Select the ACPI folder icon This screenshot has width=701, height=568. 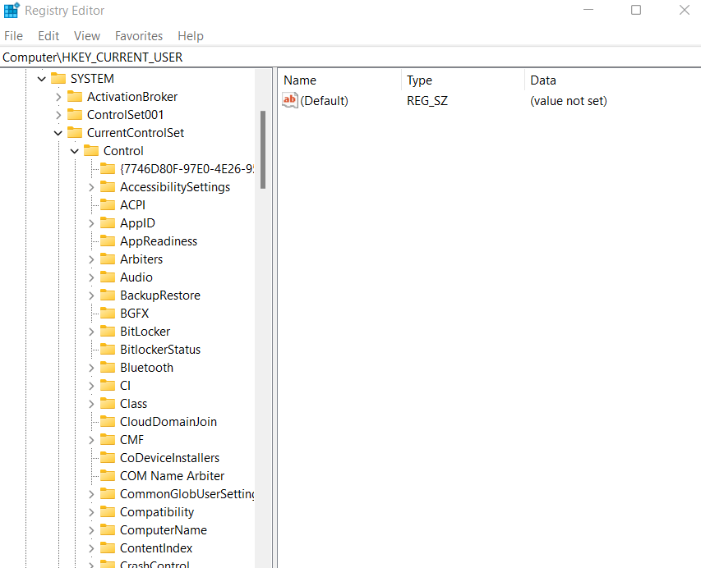pos(108,205)
